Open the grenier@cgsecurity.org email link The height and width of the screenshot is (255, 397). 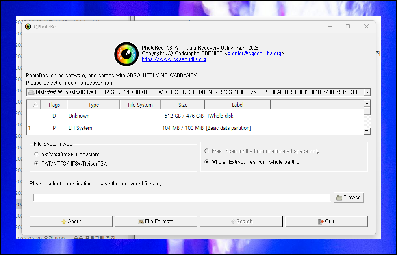coord(254,54)
